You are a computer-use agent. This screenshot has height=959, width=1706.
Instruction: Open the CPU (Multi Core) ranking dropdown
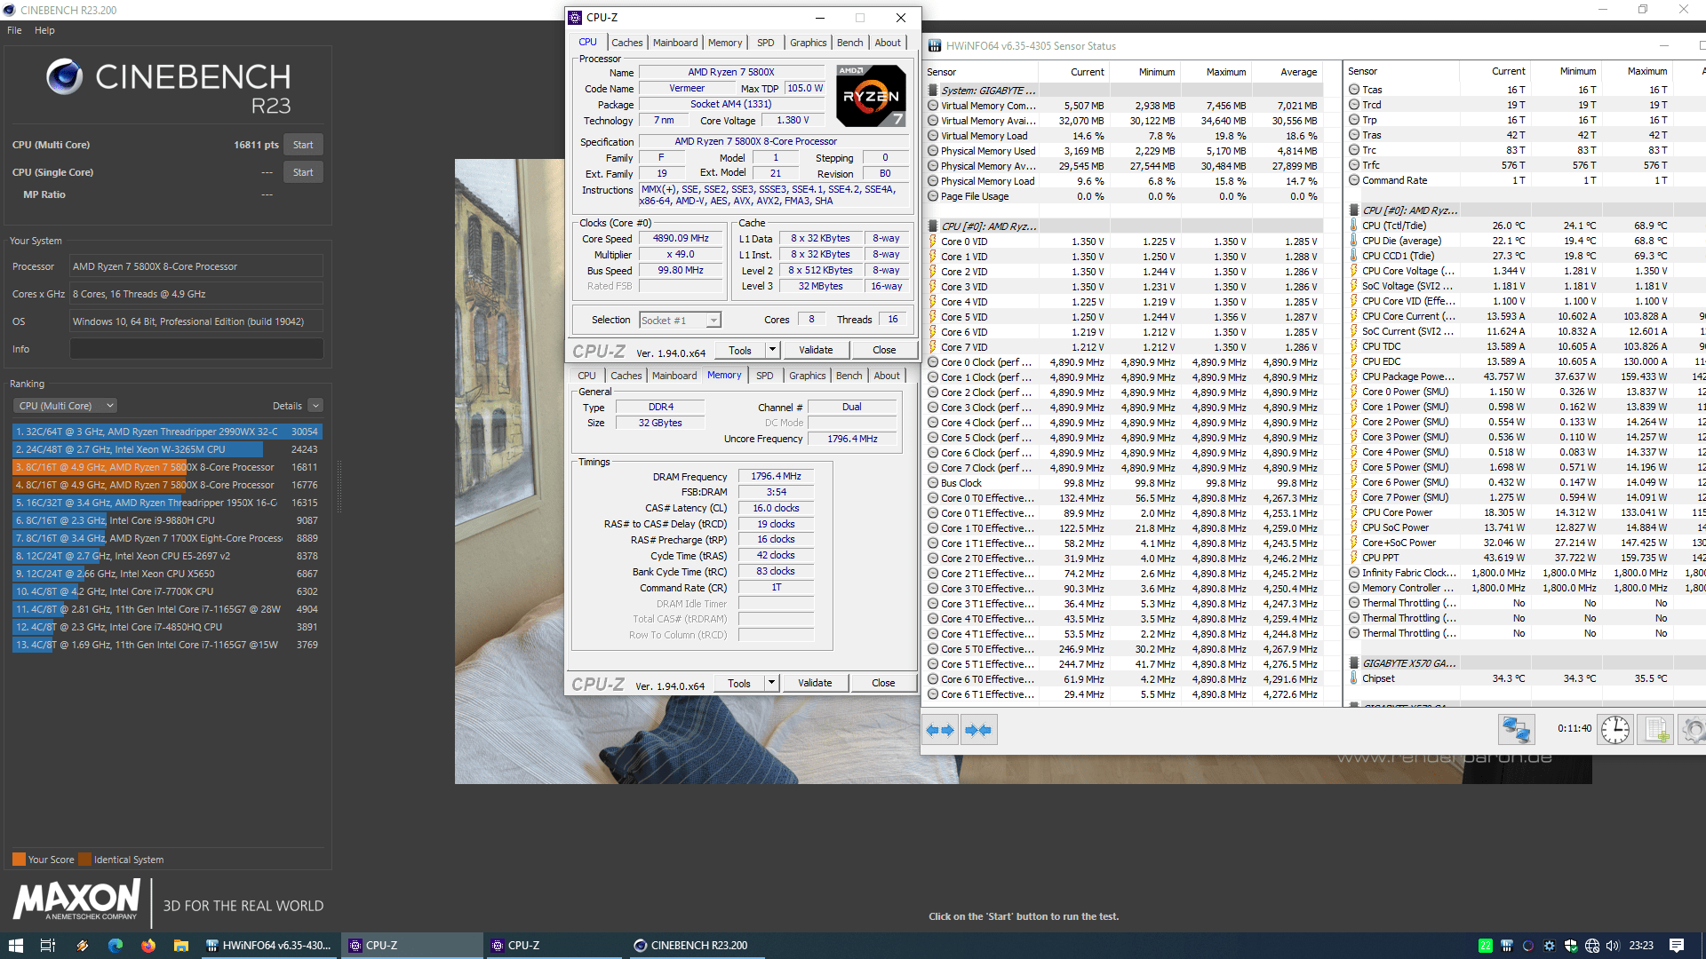click(x=66, y=406)
